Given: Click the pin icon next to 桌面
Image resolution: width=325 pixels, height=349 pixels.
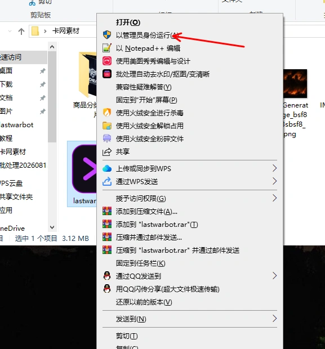Looking at the screenshot, I should click(43, 71).
